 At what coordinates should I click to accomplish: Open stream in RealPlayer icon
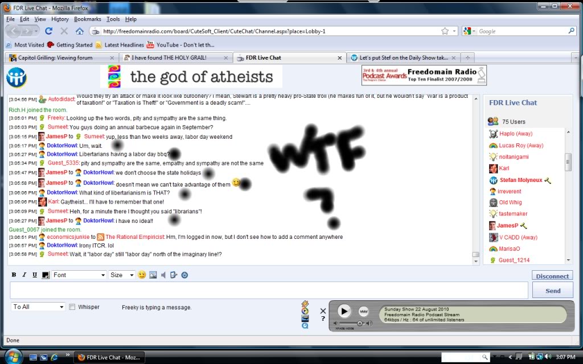click(305, 318)
